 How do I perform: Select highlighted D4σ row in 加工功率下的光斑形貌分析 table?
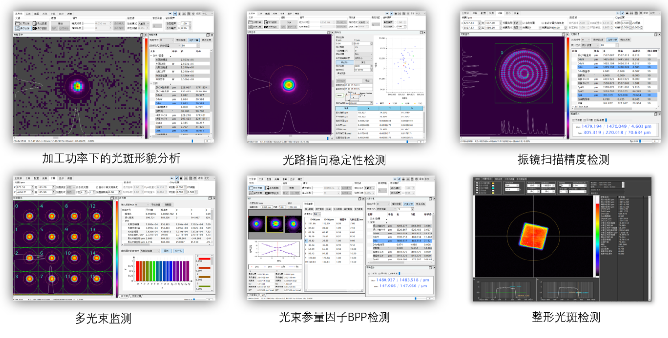[182, 103]
